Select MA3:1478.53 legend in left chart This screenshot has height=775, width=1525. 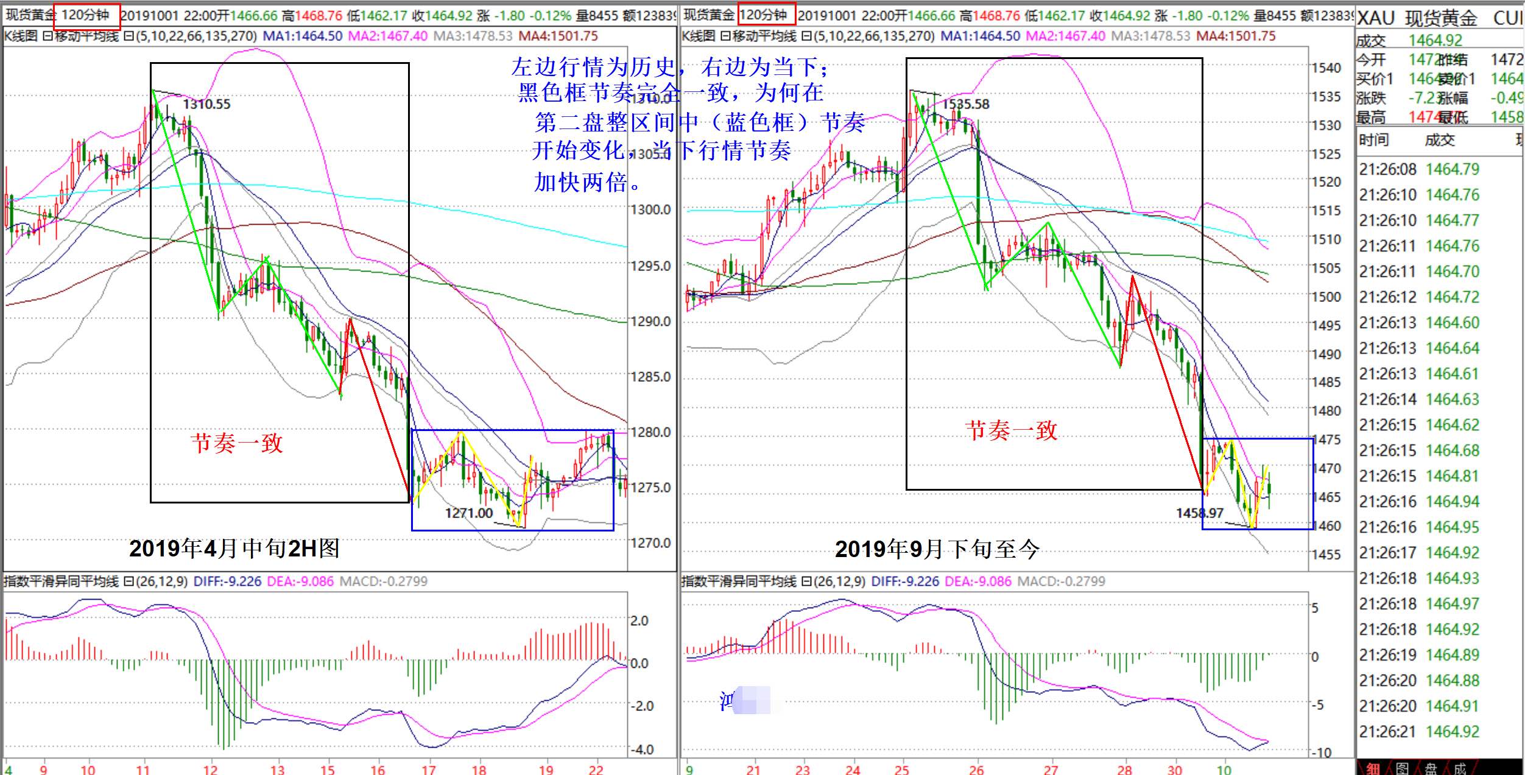[473, 37]
